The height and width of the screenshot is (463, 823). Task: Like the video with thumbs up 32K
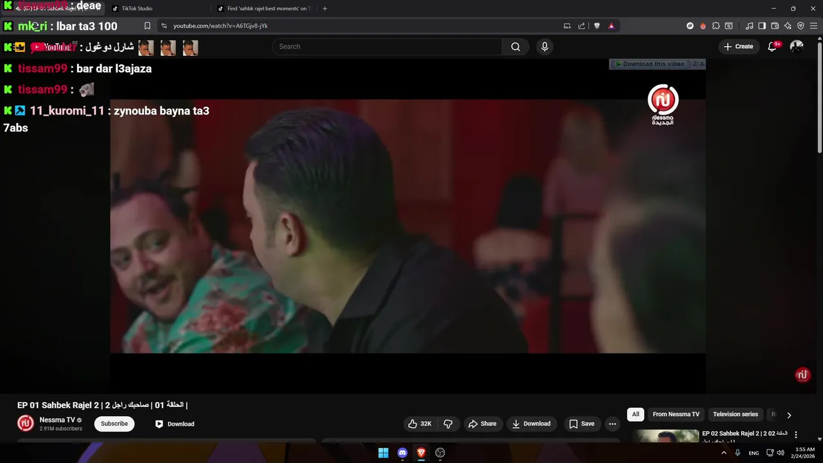tap(420, 424)
